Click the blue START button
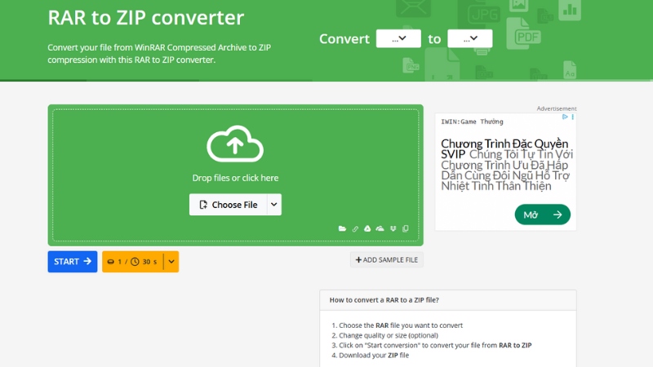The height and width of the screenshot is (367, 653). (x=72, y=262)
